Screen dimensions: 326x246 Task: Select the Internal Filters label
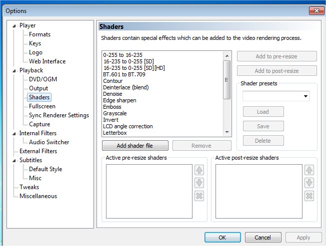tap(38, 133)
